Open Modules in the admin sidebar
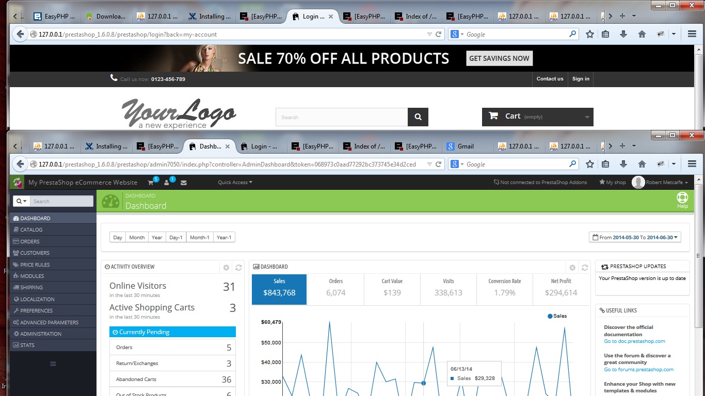Viewport: 705px width, 396px height. [x=53, y=276]
